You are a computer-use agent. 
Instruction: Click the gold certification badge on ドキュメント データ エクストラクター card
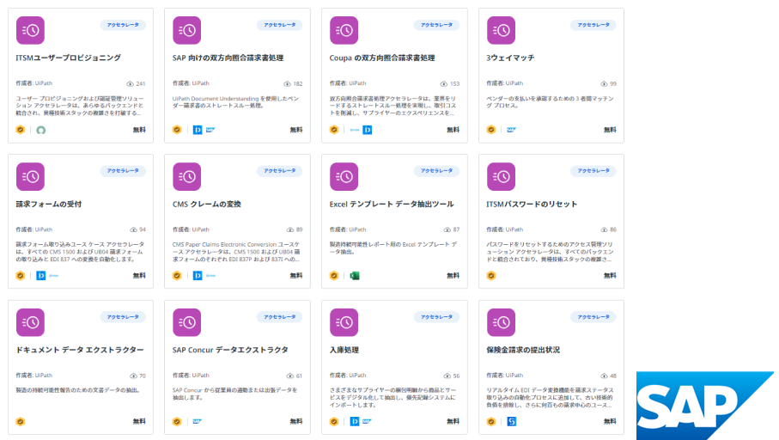click(21, 422)
